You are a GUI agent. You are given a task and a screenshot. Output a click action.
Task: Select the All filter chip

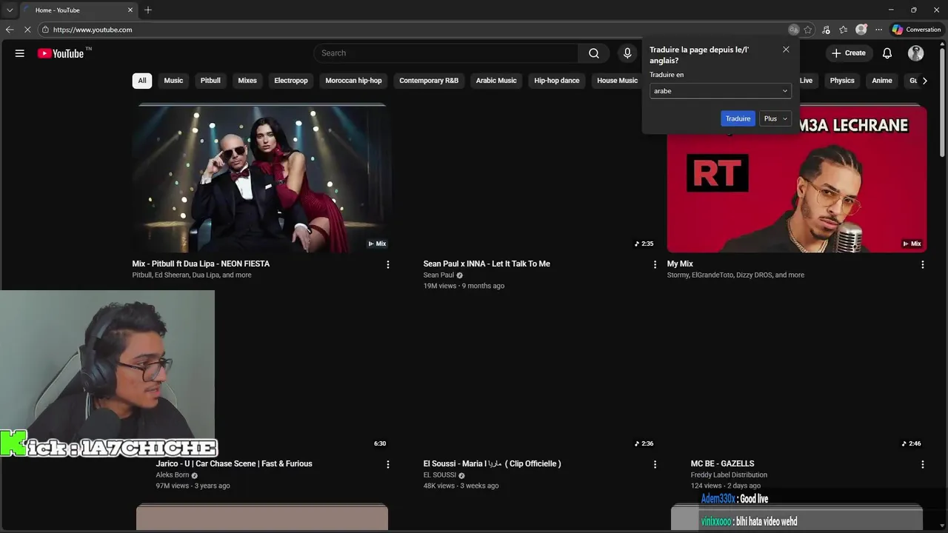coord(142,81)
